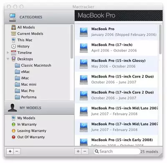
Task: Click laptop icon for 15-inch Mid/Late 2007
Action: coord(83,111)
